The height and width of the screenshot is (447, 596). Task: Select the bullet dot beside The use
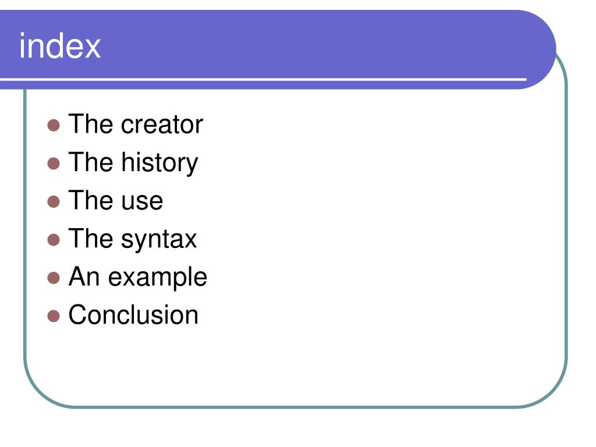54,201
